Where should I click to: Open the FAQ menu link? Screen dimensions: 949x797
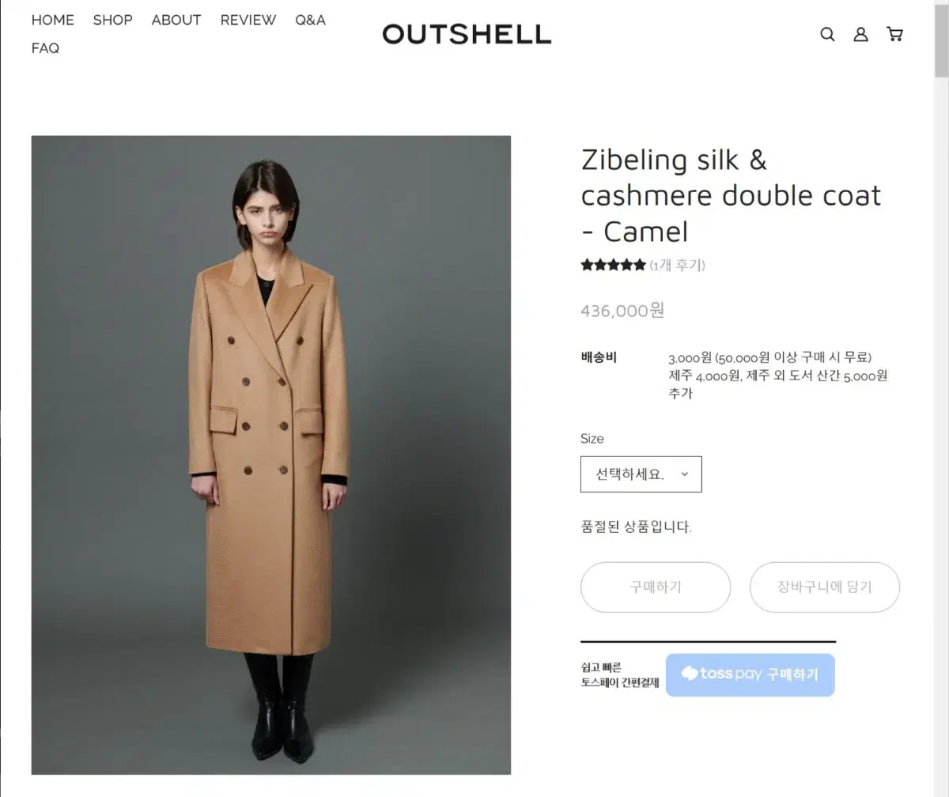click(x=45, y=48)
